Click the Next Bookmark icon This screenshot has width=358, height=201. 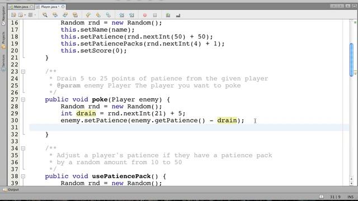point(98,15)
